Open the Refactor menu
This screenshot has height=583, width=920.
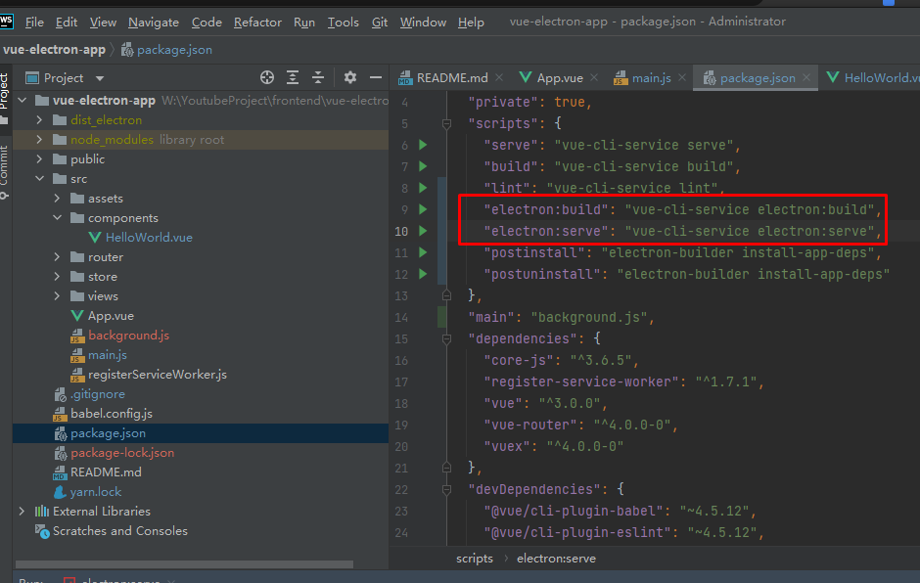tap(258, 22)
